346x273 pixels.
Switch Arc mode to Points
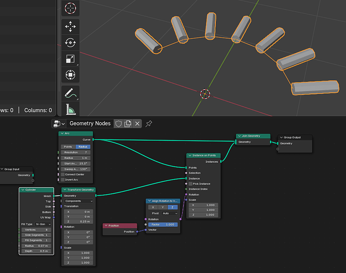point(68,147)
